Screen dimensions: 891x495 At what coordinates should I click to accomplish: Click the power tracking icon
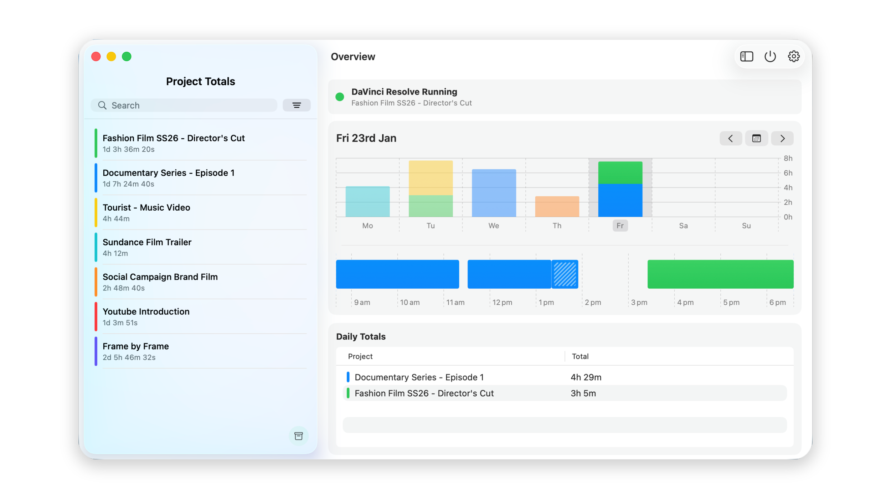(x=770, y=56)
